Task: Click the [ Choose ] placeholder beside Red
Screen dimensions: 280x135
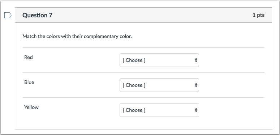Action: (134, 60)
